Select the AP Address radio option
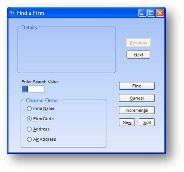184x172 pixels. [41, 139]
